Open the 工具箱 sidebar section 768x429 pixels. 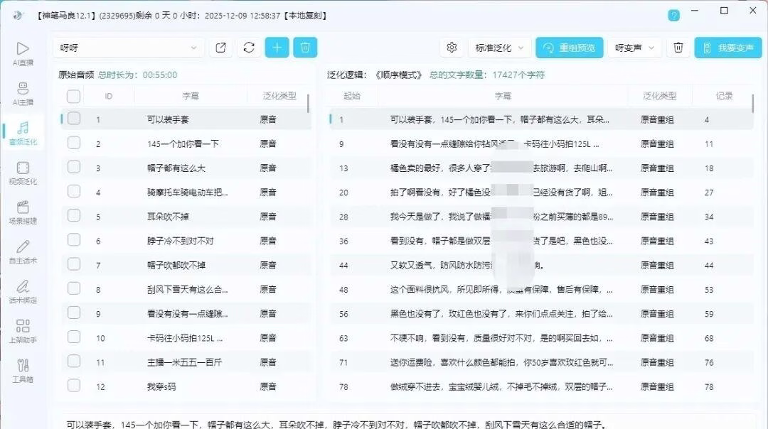click(23, 370)
